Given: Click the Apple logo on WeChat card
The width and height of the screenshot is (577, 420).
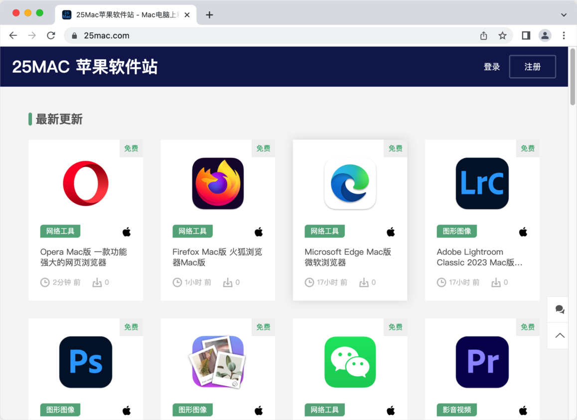Looking at the screenshot, I should [x=391, y=411].
